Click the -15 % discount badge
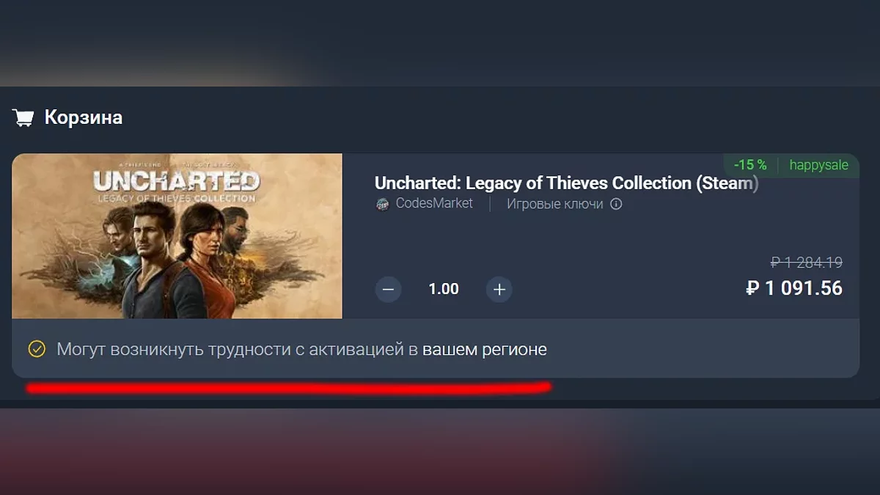The width and height of the screenshot is (880, 495). [750, 165]
